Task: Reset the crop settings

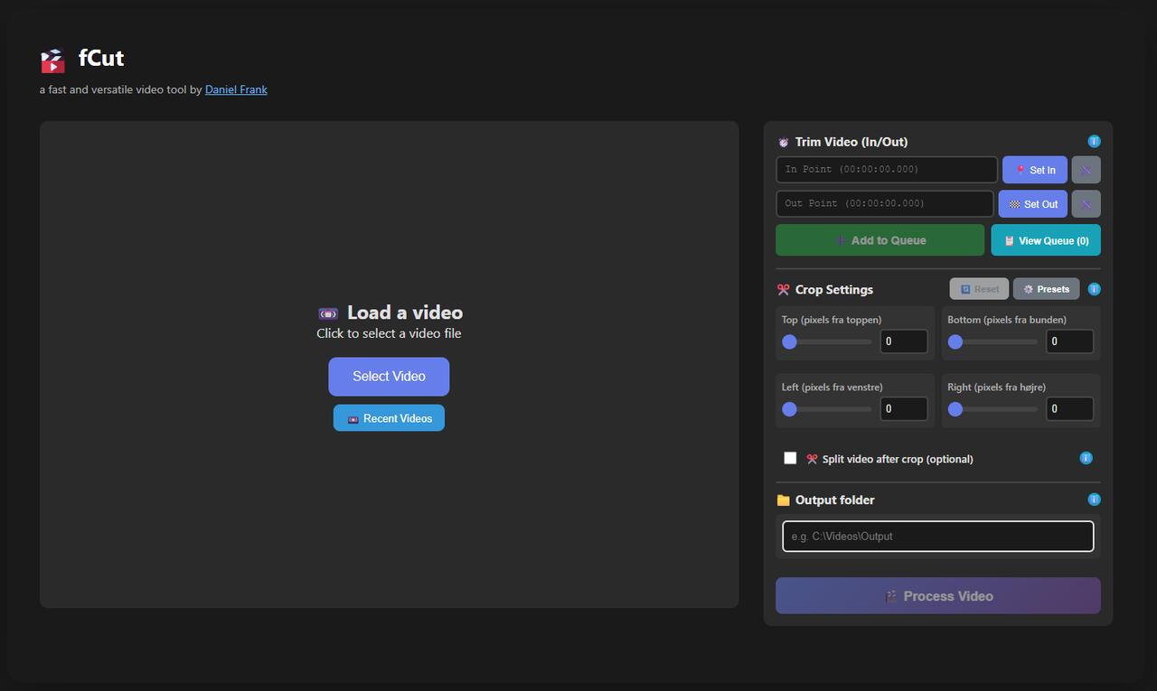Action: [x=979, y=289]
